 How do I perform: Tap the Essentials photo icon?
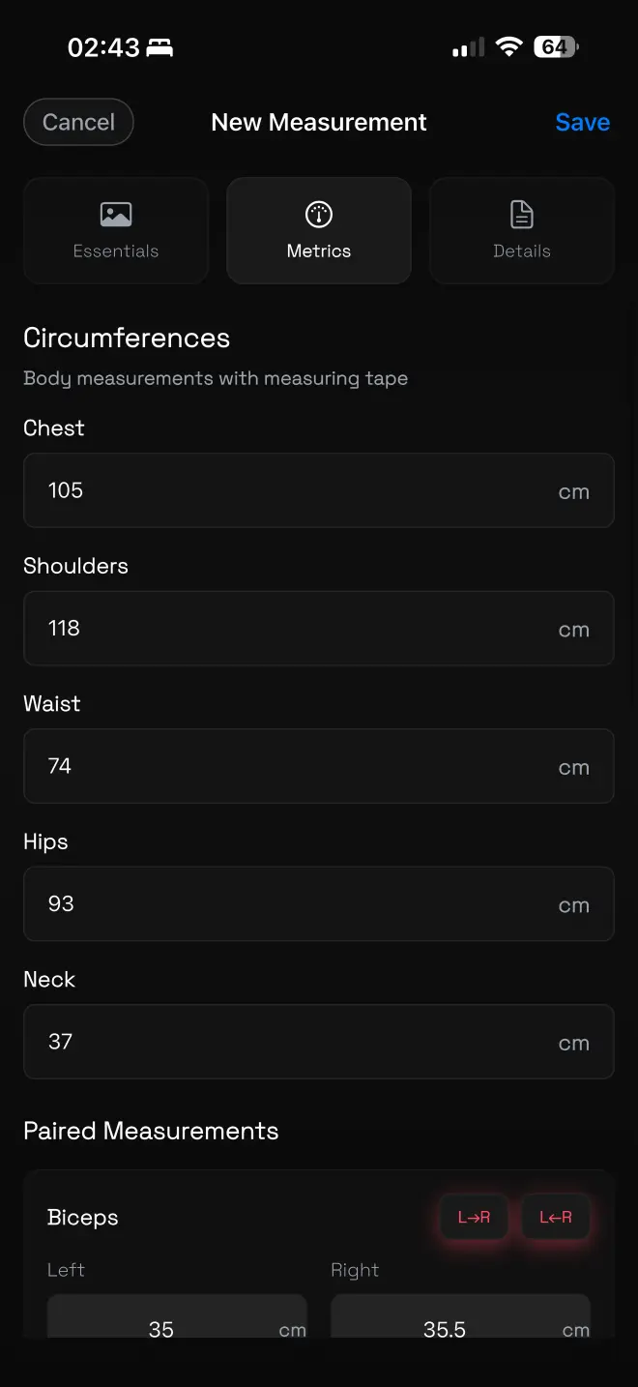[x=116, y=215]
